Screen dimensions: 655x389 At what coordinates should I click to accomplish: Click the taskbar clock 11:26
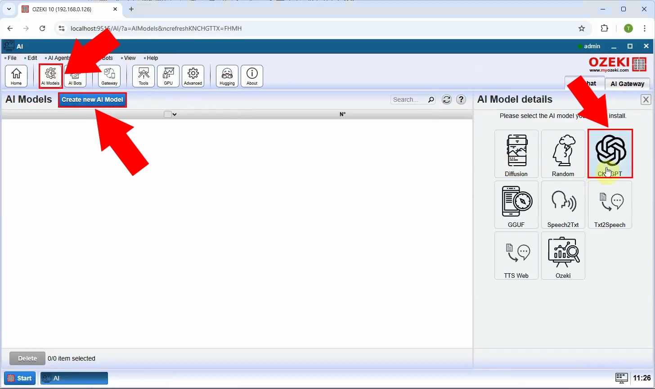(642, 378)
